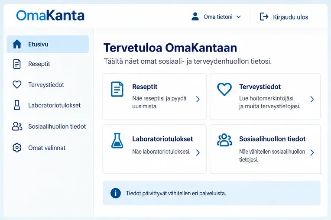
Task: Click the Terveystiedot card heart icon
Action: coord(224,89)
